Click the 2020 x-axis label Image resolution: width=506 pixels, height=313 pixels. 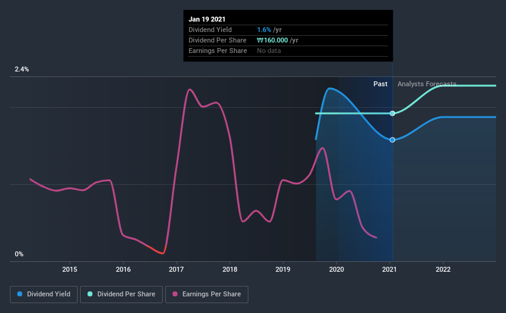pyautogui.click(x=337, y=269)
